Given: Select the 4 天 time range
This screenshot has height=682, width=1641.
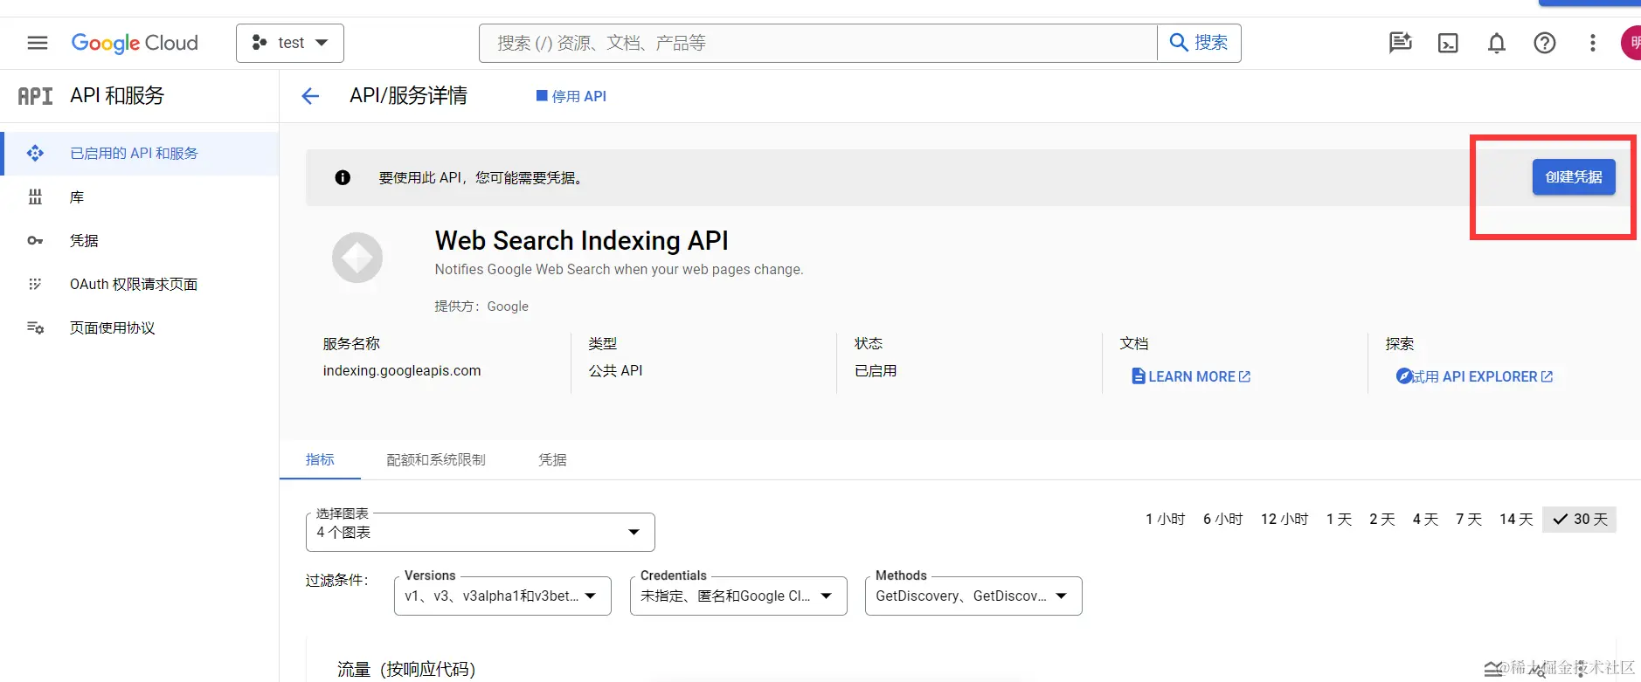Looking at the screenshot, I should coord(1425,520).
